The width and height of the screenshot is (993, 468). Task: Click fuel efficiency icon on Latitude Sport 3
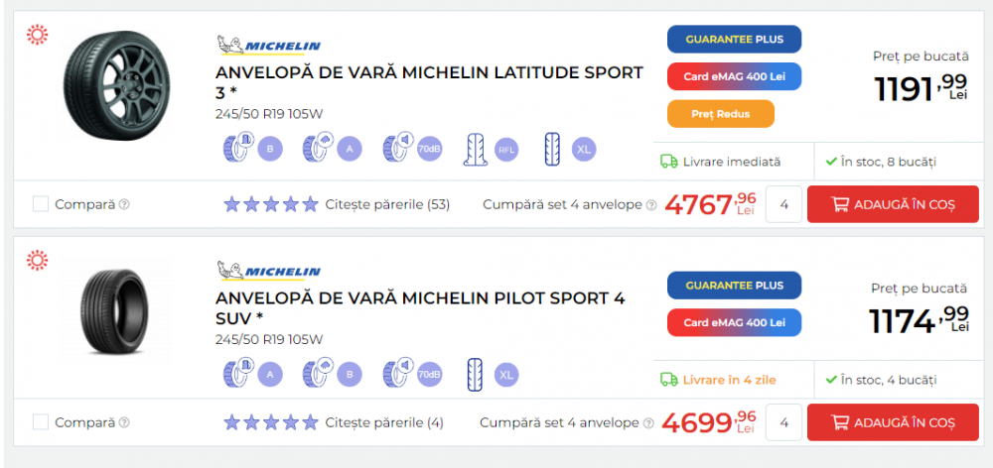tap(237, 150)
